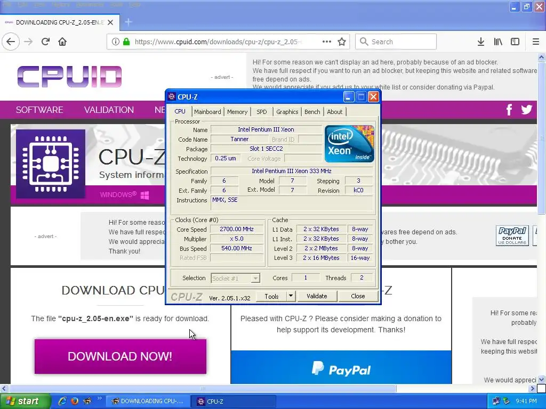Switch to the Mainboard tab
Screen dimensions: 546x409
point(207,112)
